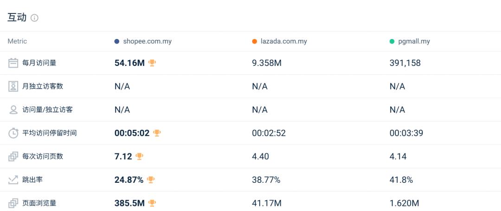Screen dimensions: 501x211
Task: Select the 平均访问停留时间 row label
Action: click(50, 133)
